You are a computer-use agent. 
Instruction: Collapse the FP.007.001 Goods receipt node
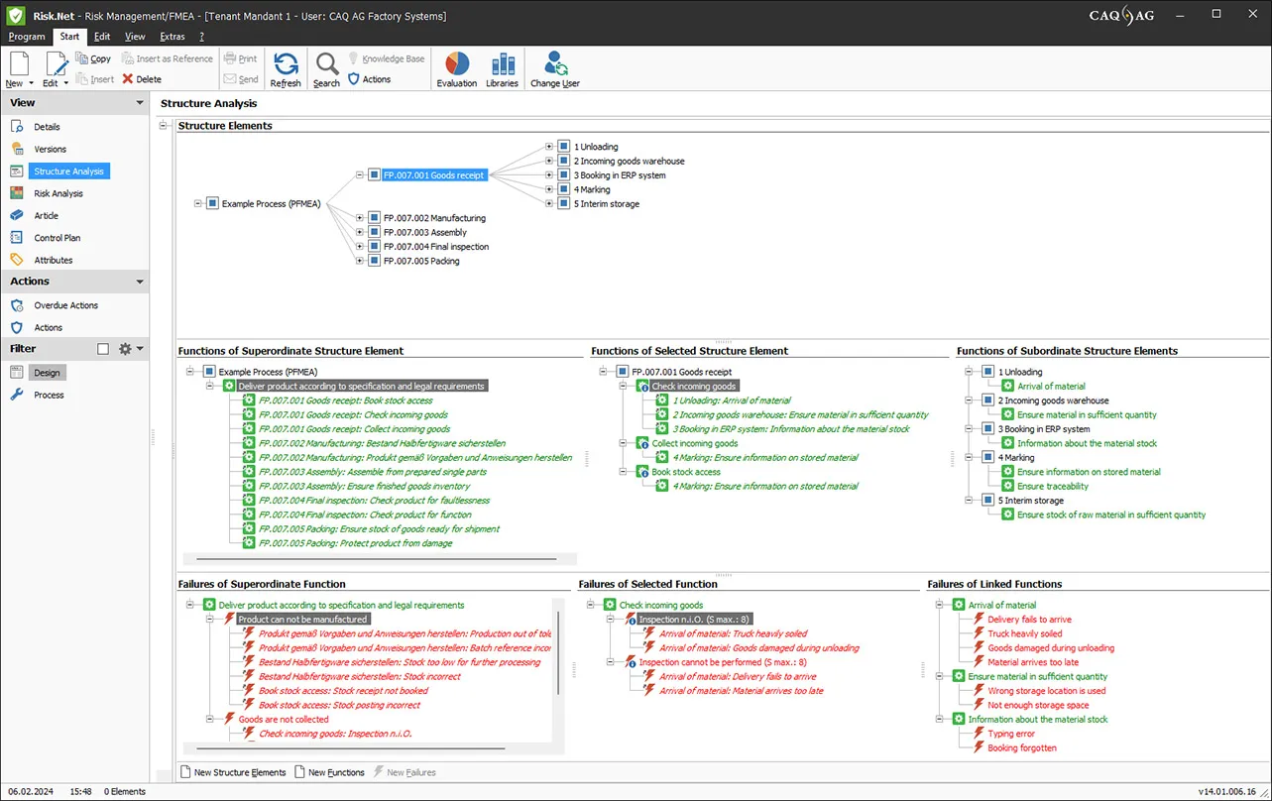(360, 174)
